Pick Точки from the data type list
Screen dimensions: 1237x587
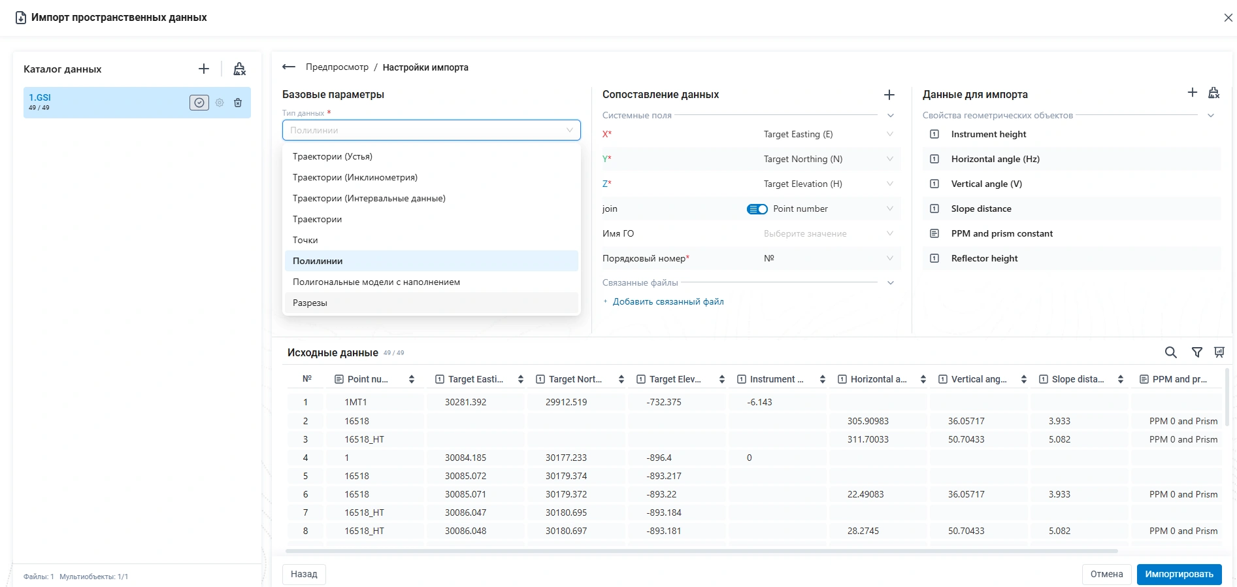tap(431, 240)
